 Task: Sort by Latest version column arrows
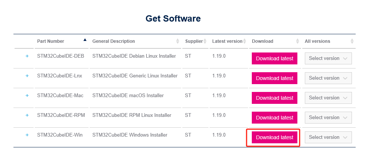tap(245, 41)
